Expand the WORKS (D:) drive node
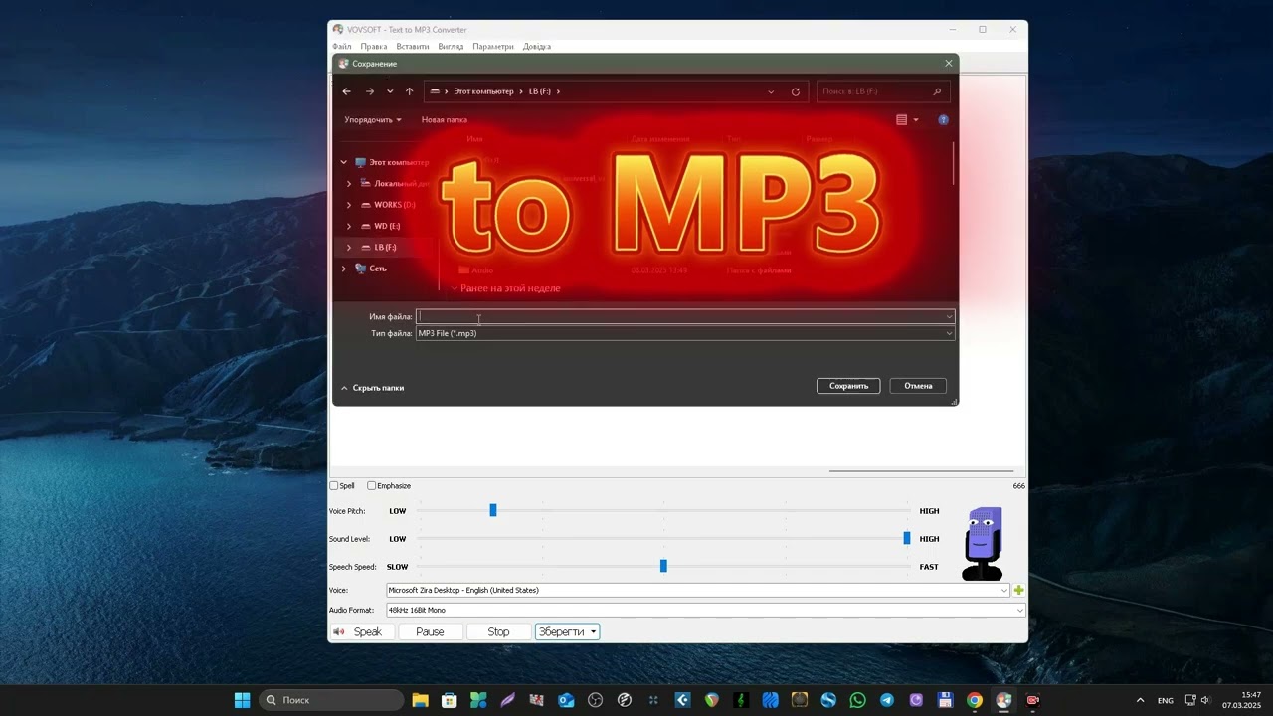This screenshot has height=716, width=1273. click(349, 205)
